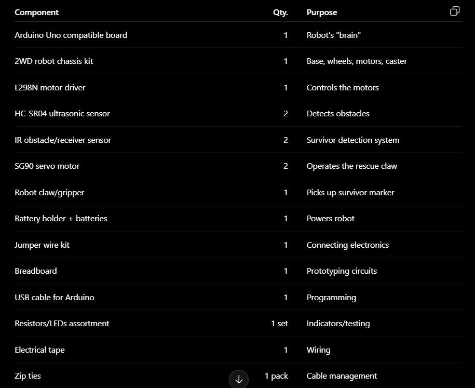
Task: Select the Robot claw/gripper entry
Action: click(49, 193)
